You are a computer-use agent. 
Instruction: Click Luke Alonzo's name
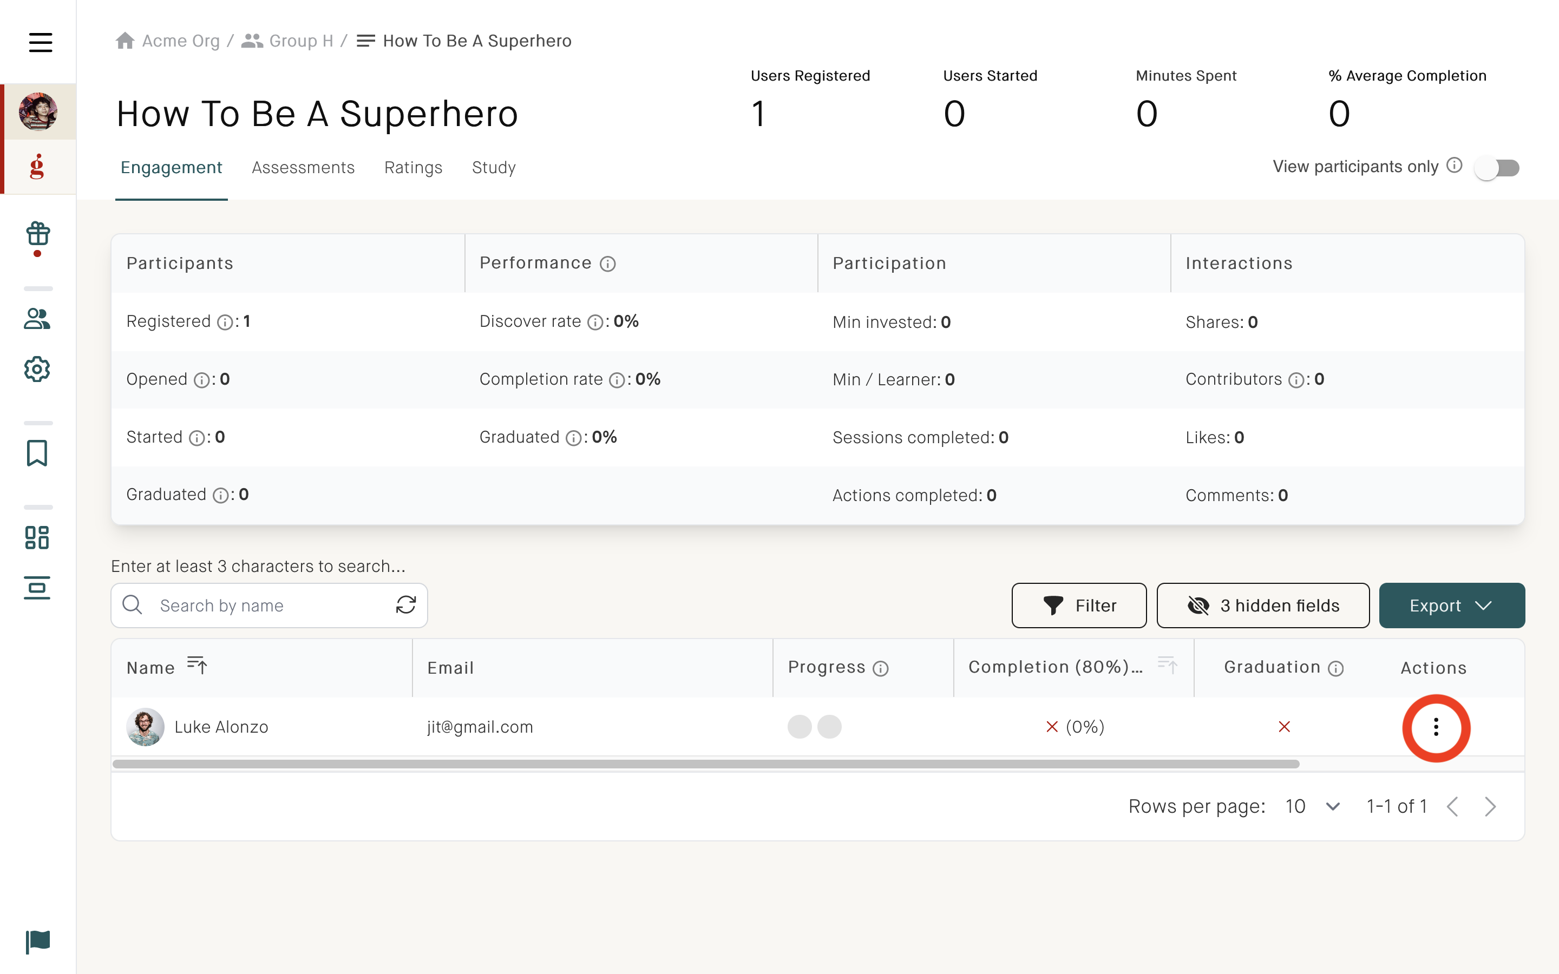(221, 727)
